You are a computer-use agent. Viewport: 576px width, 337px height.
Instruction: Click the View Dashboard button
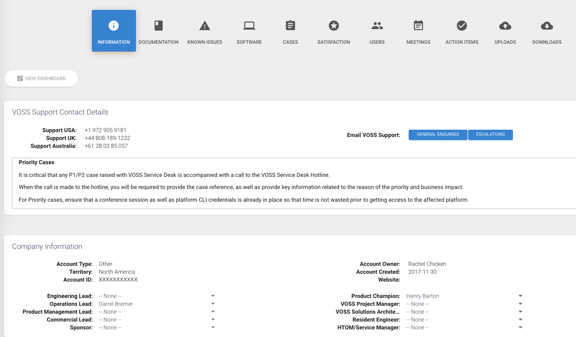click(41, 79)
